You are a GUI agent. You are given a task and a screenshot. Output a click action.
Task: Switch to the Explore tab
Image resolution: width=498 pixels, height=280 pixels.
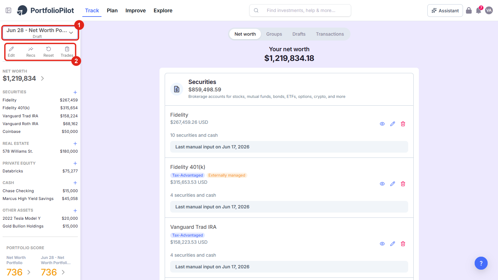coord(163,10)
